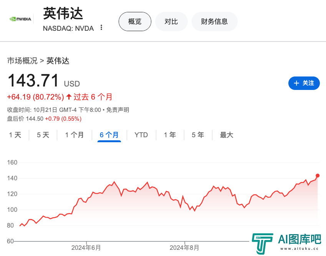
Task: Click the NASDAQ: NVDA ticker text
Action: 68,28
